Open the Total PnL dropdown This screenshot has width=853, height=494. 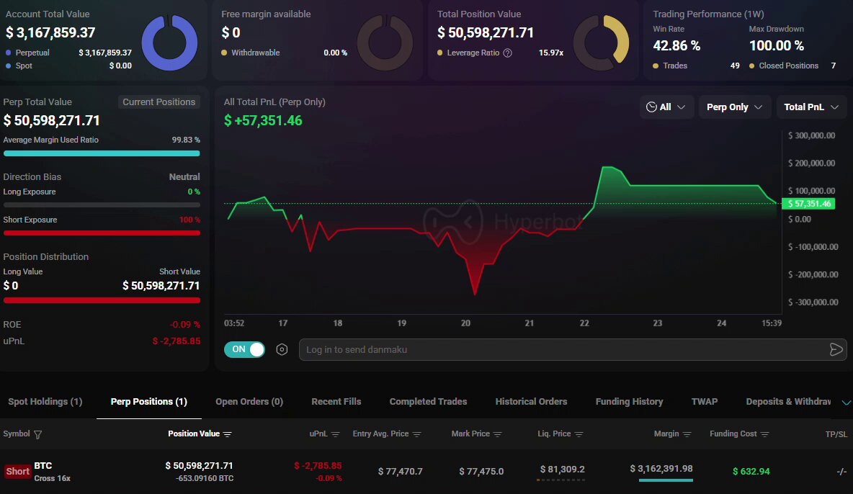810,107
